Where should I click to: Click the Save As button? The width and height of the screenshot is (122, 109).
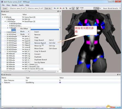(48, 8)
